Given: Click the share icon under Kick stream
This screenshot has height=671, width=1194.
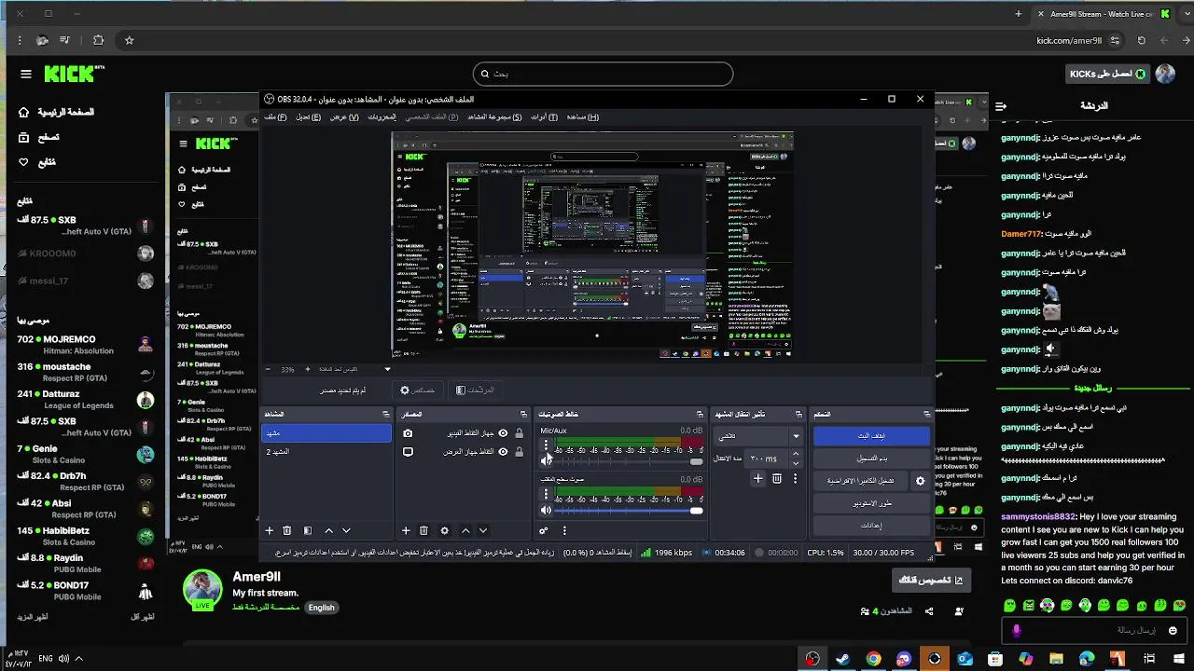Looking at the screenshot, I should [929, 611].
